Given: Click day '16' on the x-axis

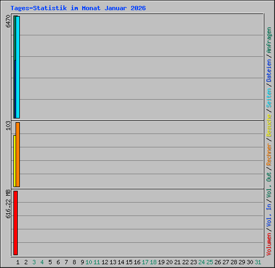Looking at the screenshot, I should [x=137, y=262].
